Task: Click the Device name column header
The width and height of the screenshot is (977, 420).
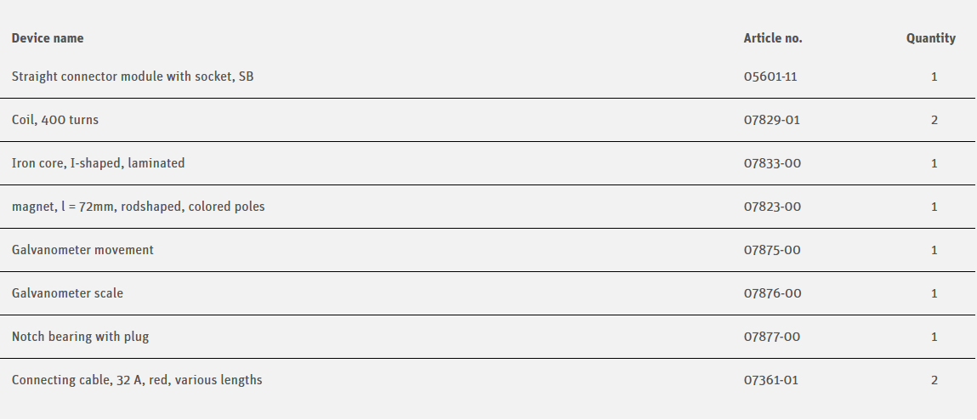Action: pos(48,38)
